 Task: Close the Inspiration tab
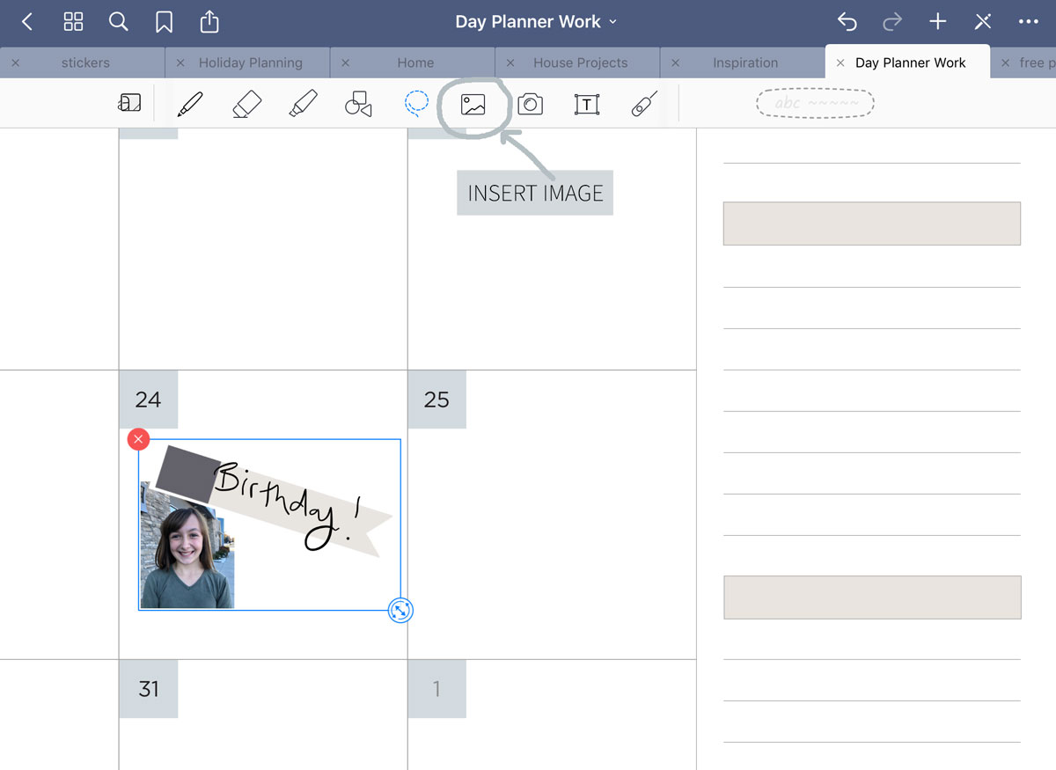pyautogui.click(x=675, y=62)
